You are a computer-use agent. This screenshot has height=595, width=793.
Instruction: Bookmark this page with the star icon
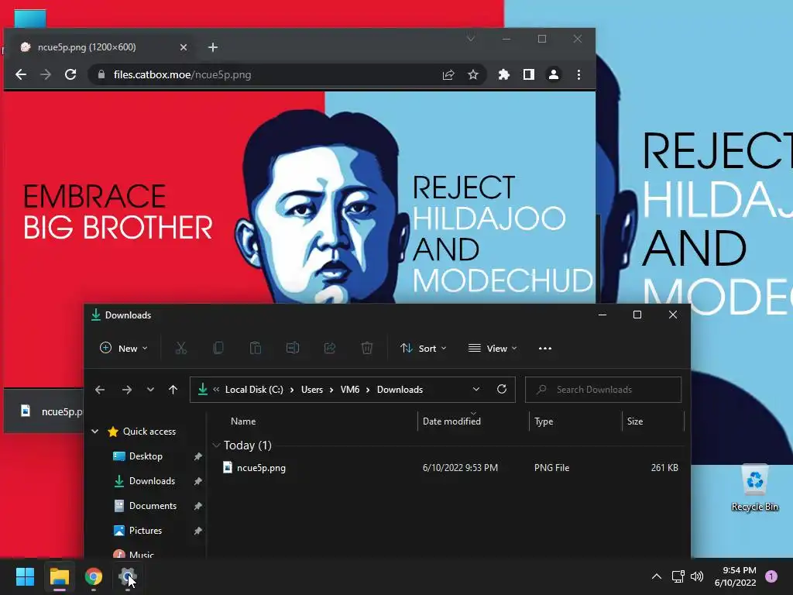click(x=473, y=75)
